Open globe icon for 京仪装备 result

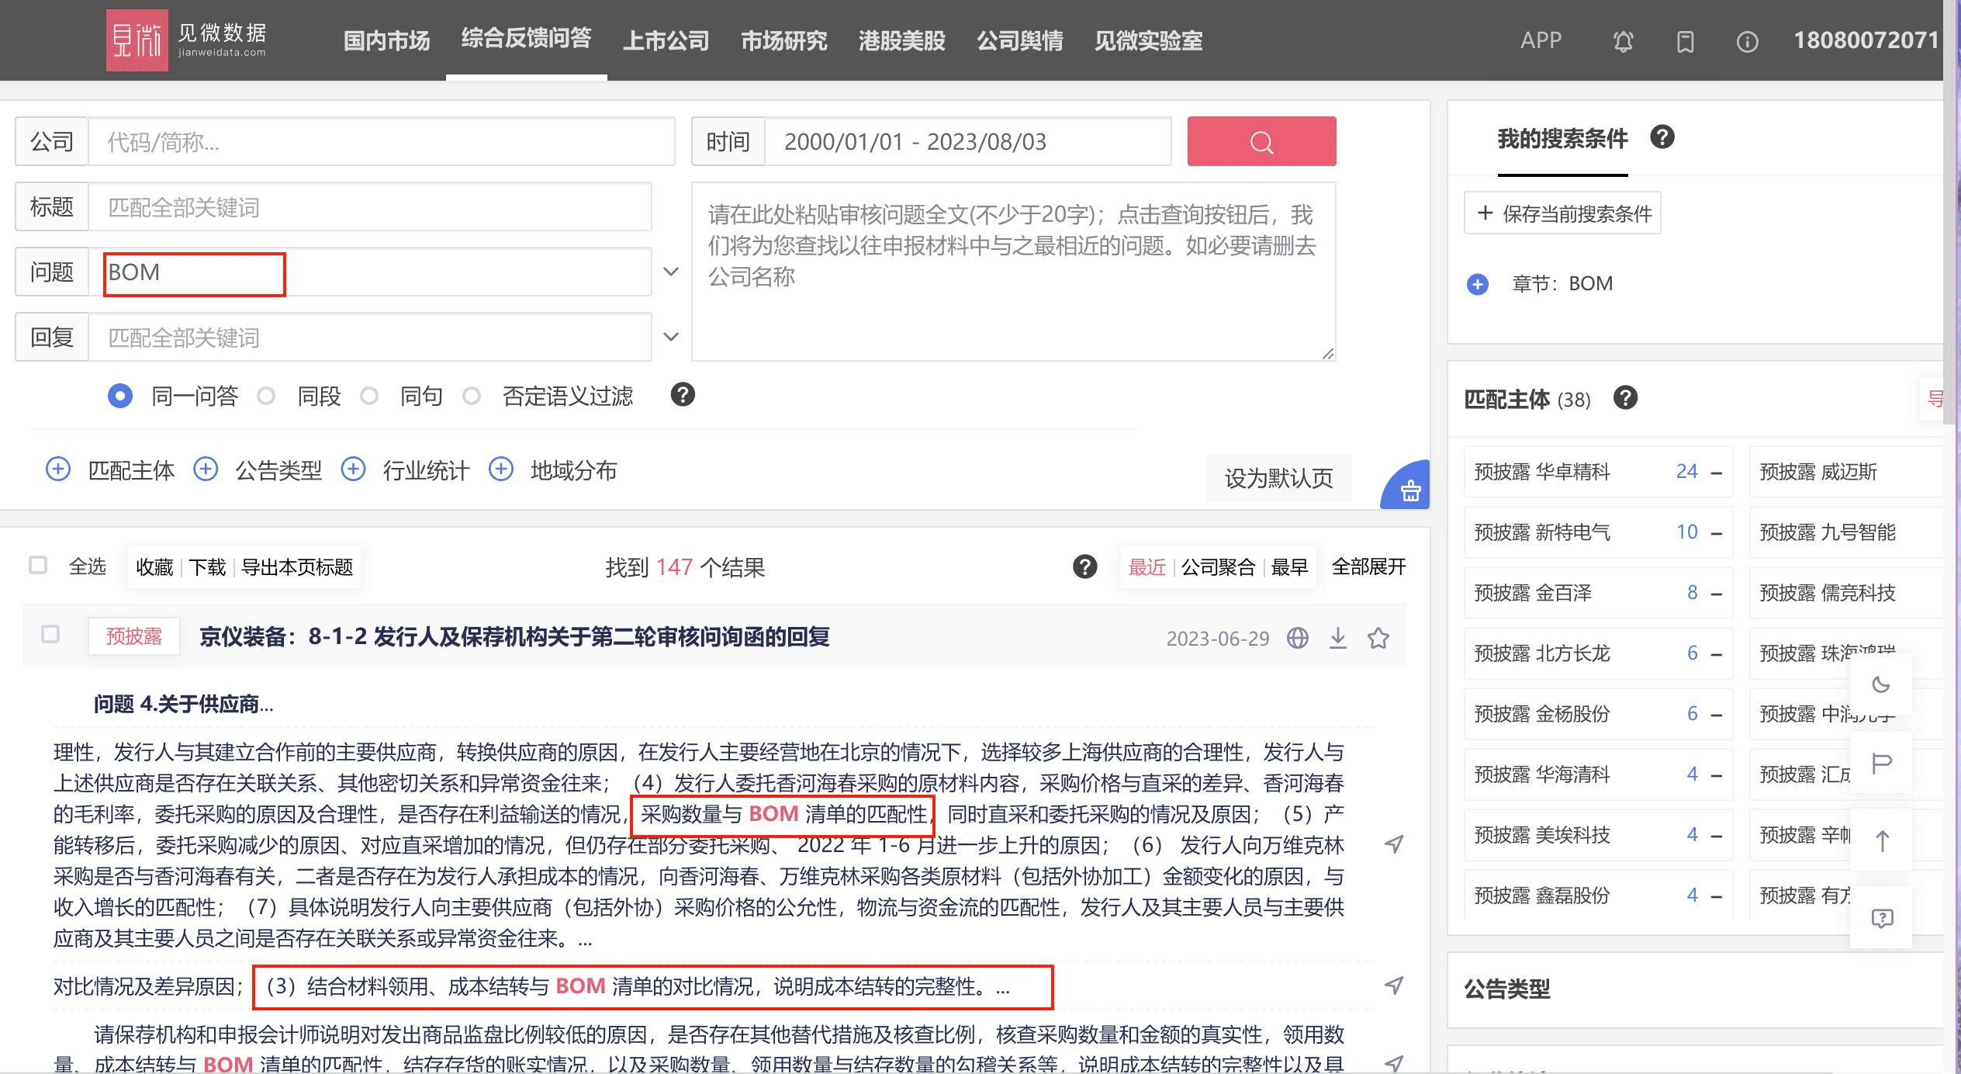pyautogui.click(x=1297, y=638)
